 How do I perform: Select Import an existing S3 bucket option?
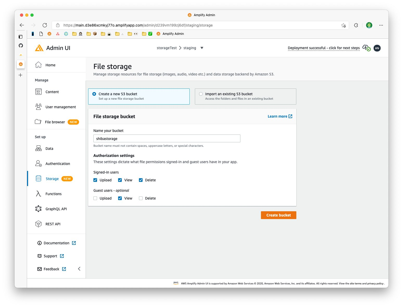tap(246, 97)
